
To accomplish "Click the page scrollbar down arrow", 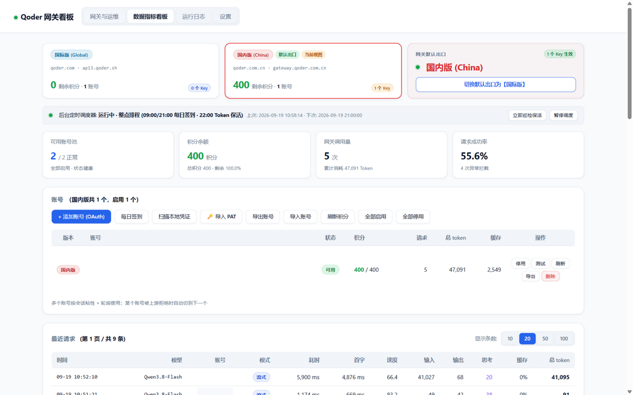I will 629,391.
